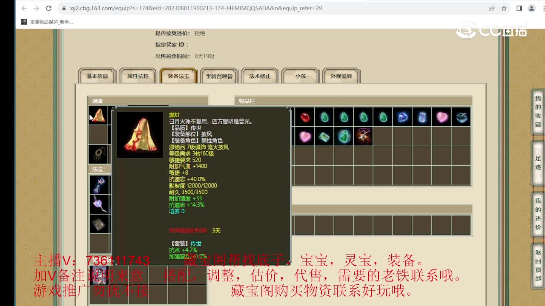
Task: Click the pink heart beside the ice cube
Action: (x=442, y=117)
